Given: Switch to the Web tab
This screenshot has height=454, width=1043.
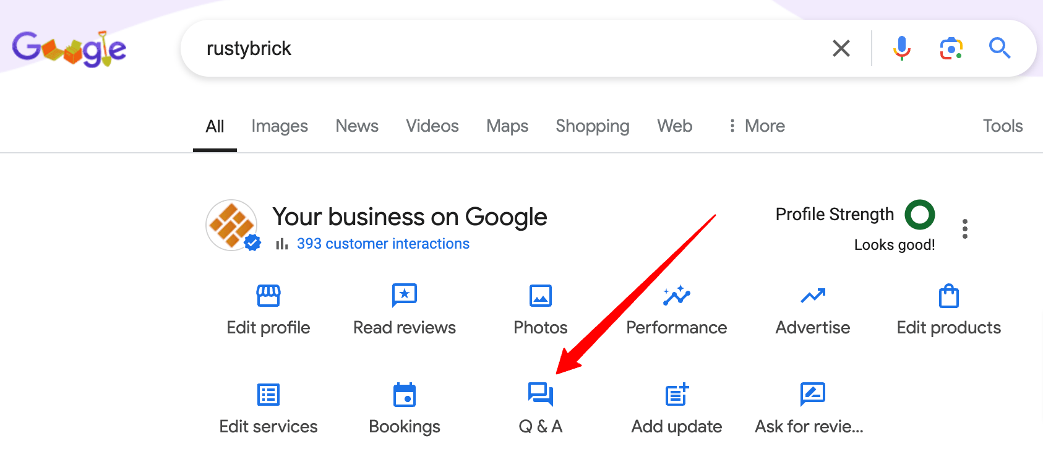Looking at the screenshot, I should [675, 126].
